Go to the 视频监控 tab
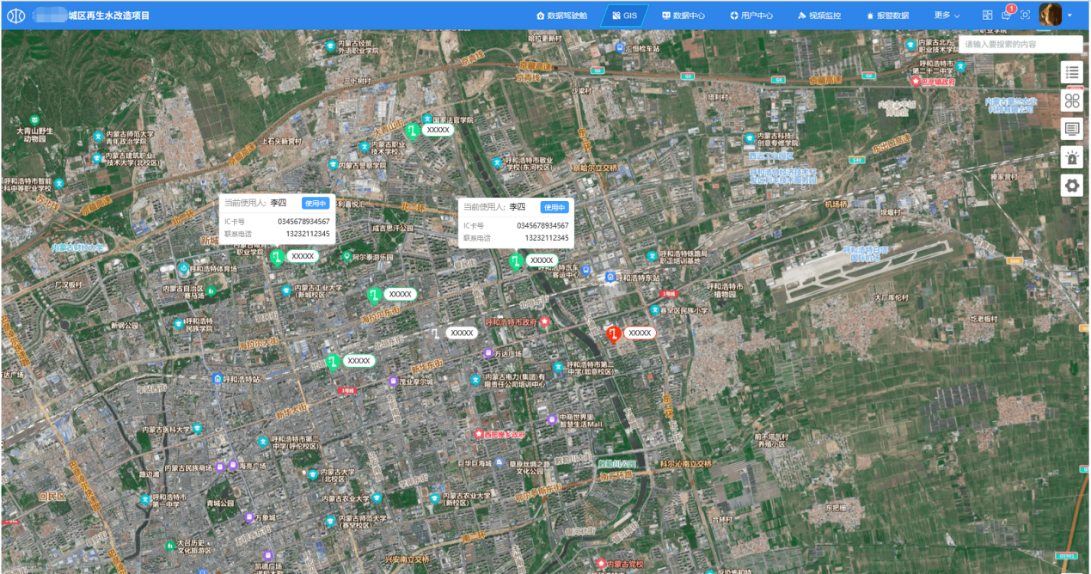1091x574 pixels. [819, 15]
